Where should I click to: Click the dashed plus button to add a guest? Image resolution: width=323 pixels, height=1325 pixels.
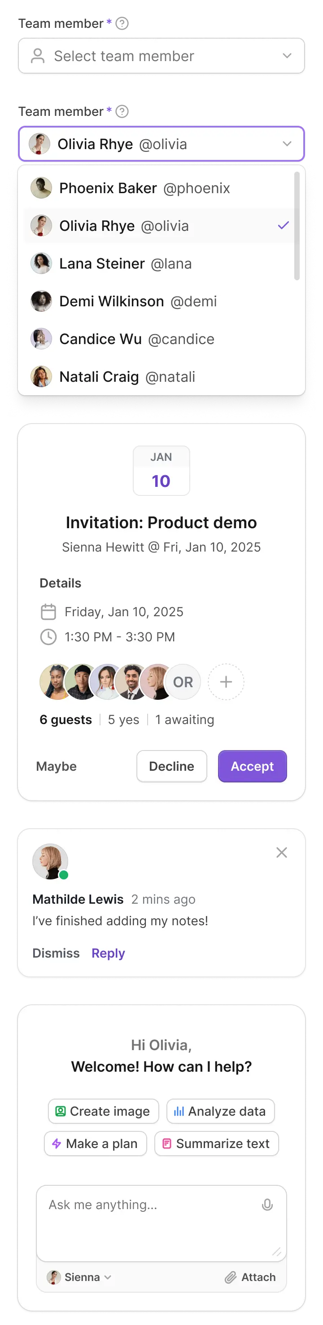(227, 681)
